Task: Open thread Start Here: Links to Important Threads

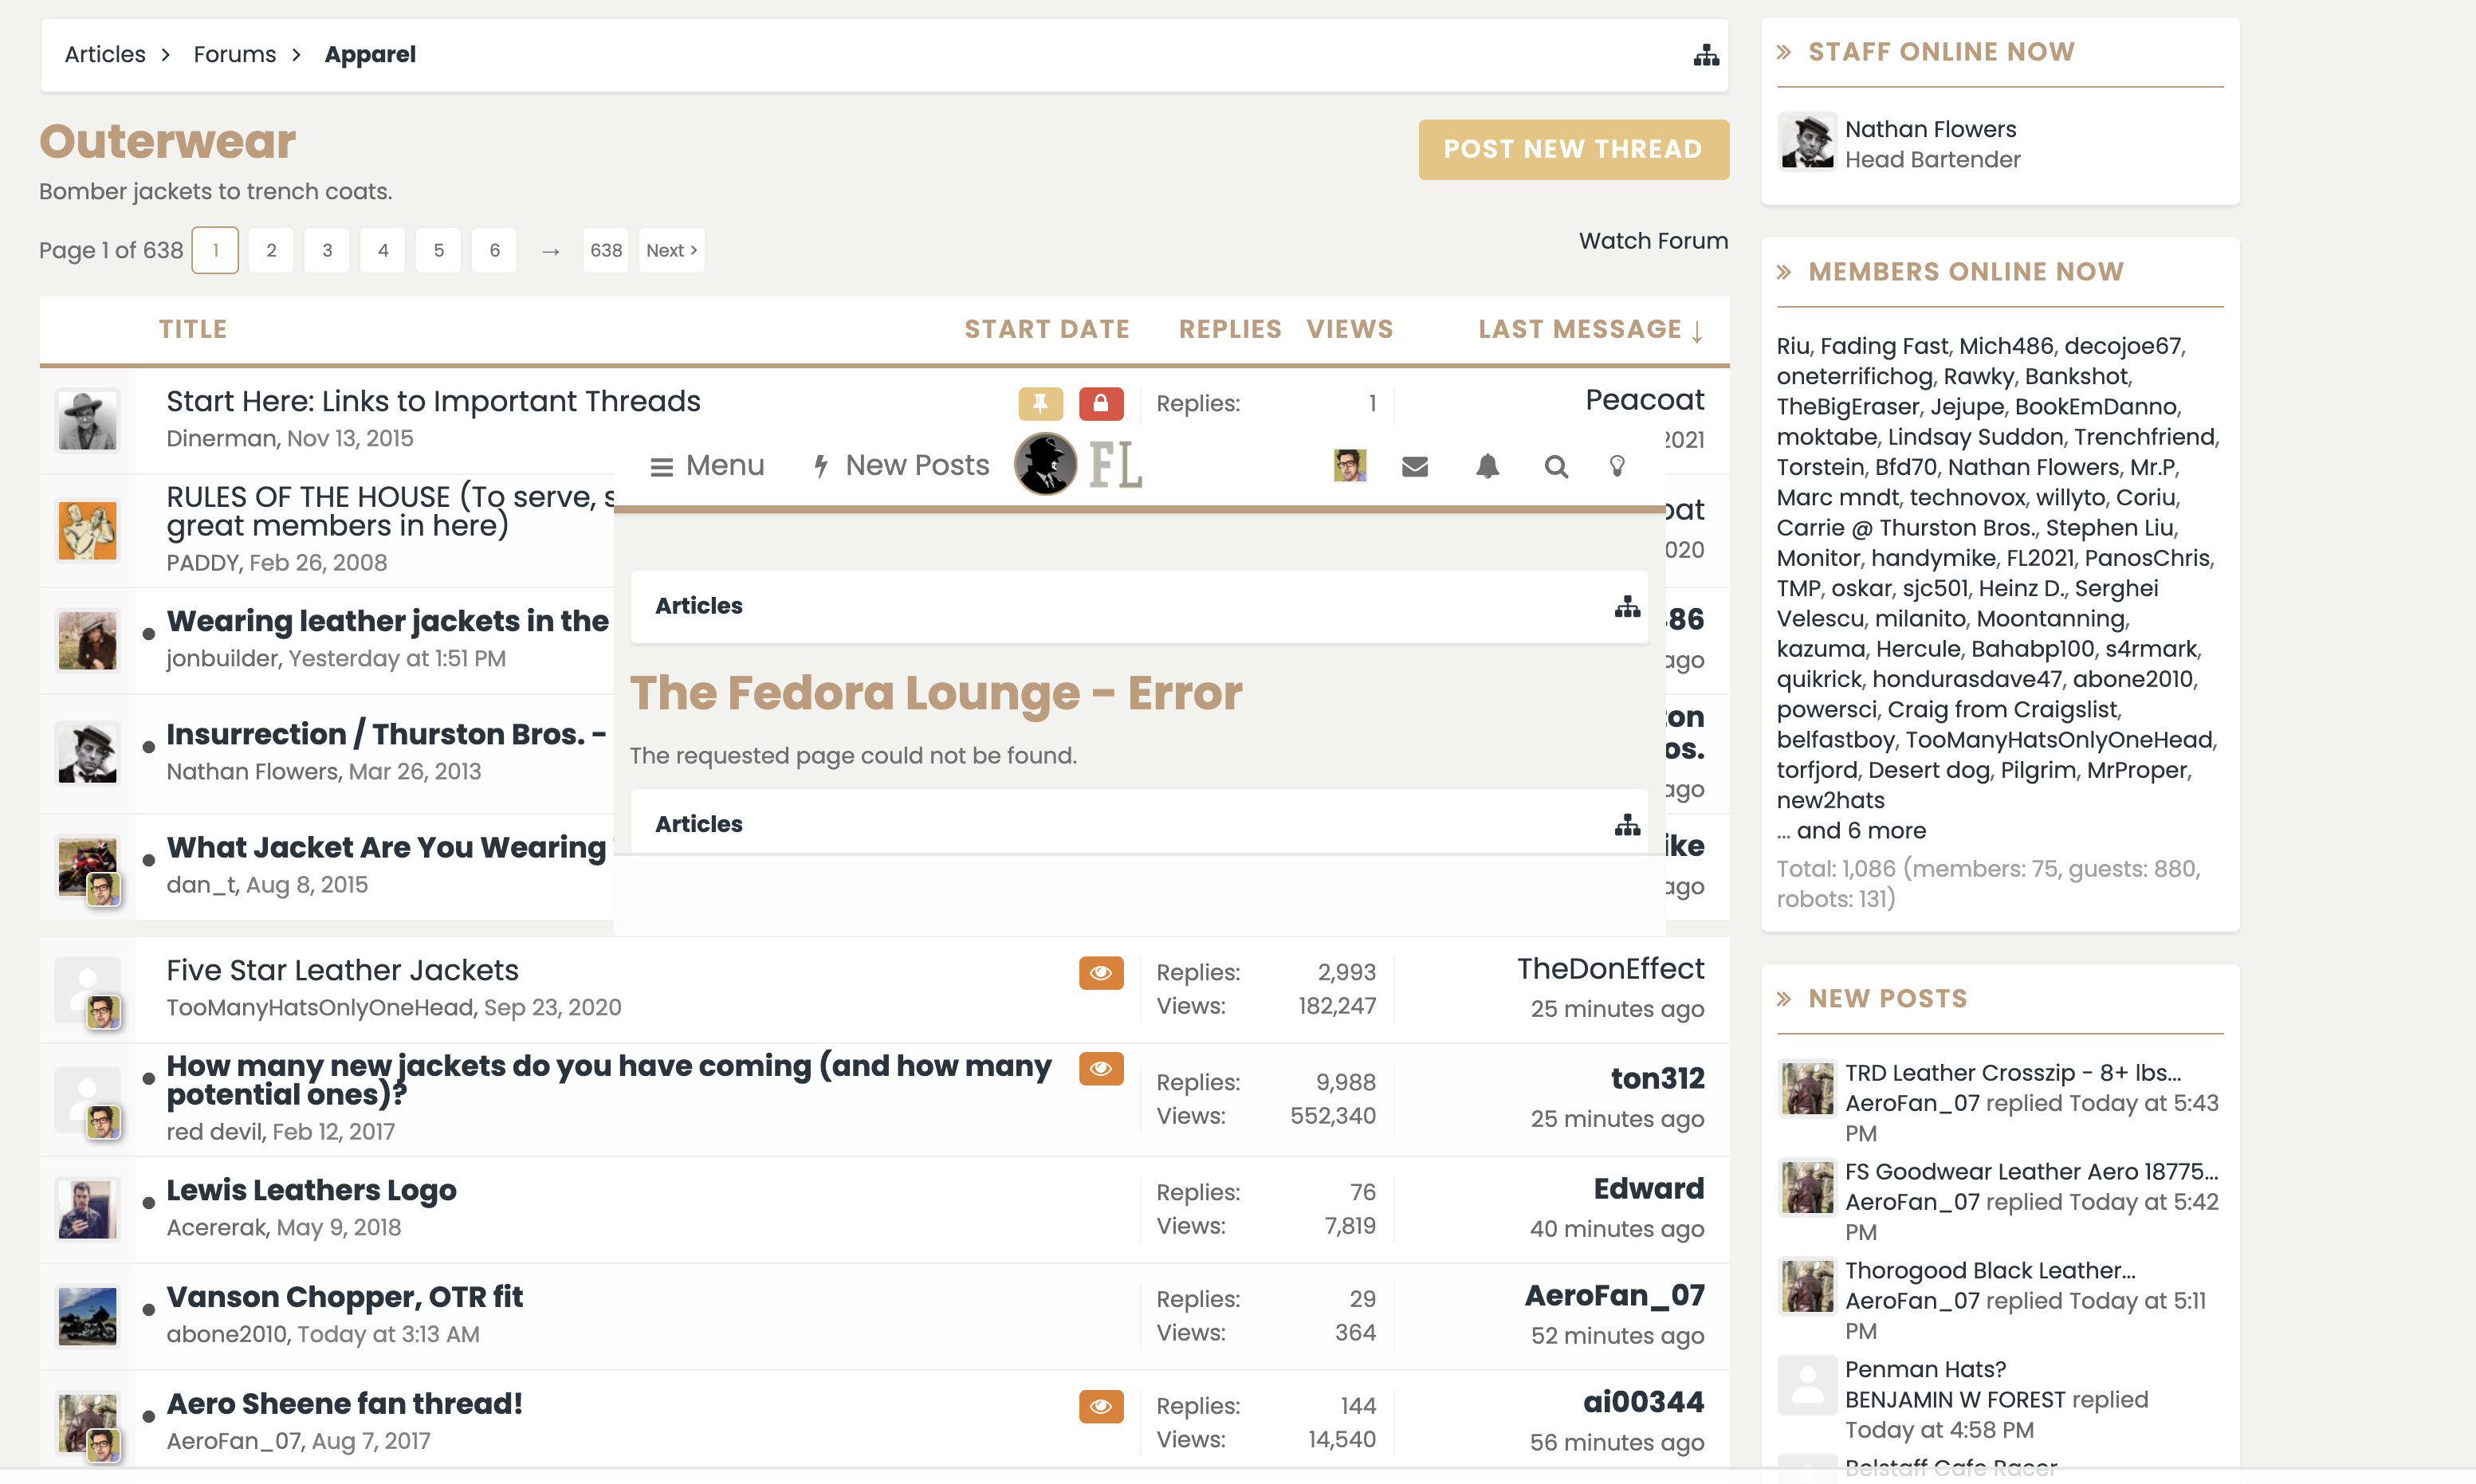Action: pyautogui.click(x=433, y=401)
